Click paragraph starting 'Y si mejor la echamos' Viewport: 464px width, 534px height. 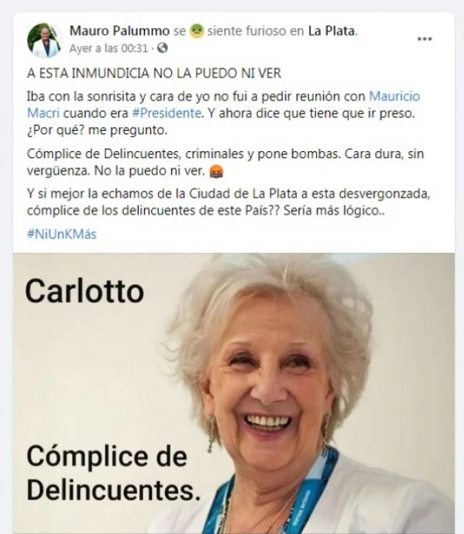[x=229, y=202]
